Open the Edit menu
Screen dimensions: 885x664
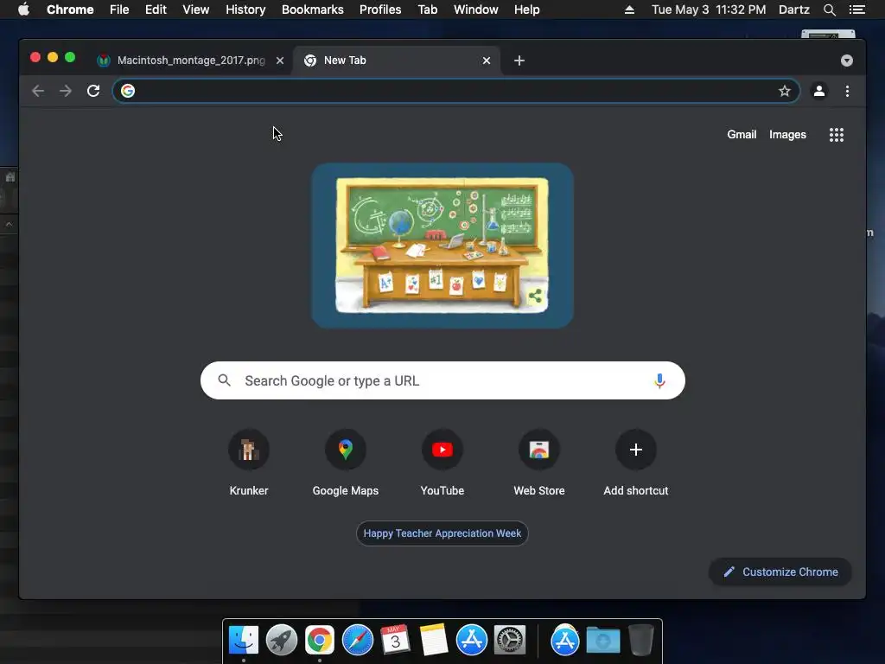point(156,10)
